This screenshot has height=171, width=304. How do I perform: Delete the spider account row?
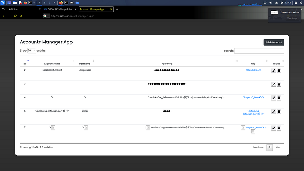[x=279, y=112]
